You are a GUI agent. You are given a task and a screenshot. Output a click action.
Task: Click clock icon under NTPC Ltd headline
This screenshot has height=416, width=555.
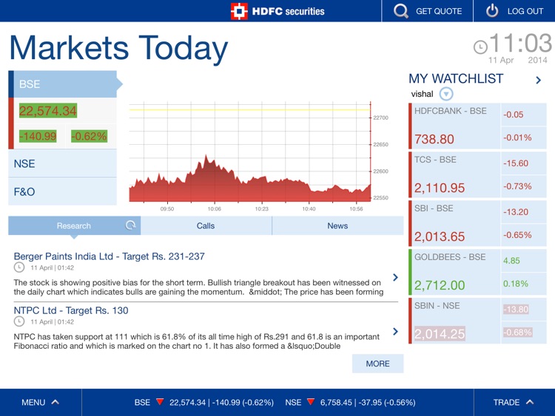point(19,321)
